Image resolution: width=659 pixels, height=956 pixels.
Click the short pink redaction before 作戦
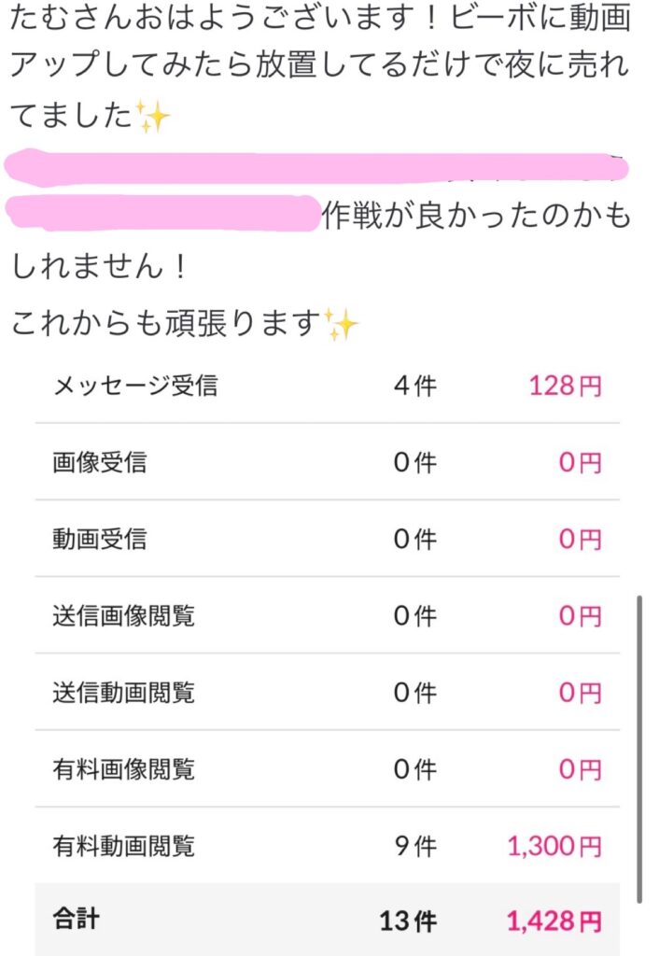(162, 213)
